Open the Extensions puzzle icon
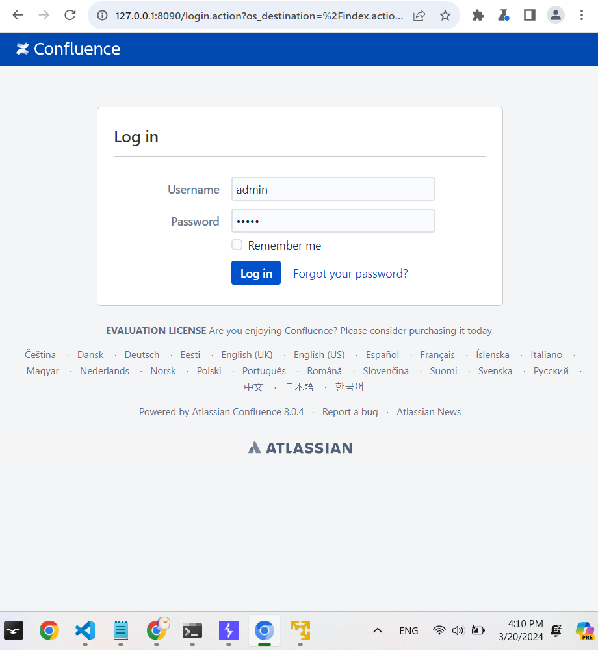 [x=478, y=16]
